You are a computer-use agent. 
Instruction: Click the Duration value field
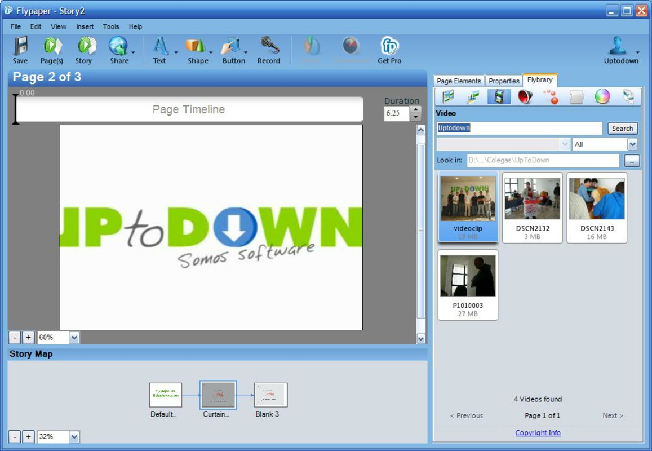click(397, 113)
